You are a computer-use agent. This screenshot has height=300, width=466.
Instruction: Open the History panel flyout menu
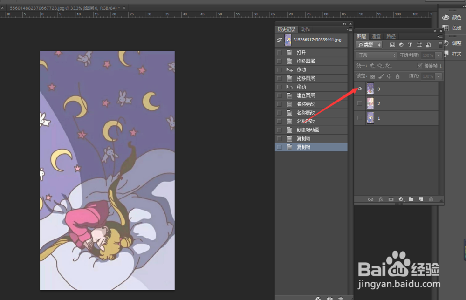pos(349,29)
